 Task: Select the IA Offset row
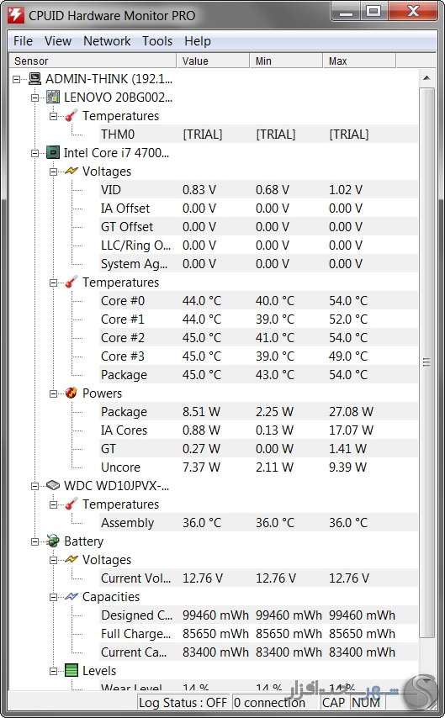(x=258, y=209)
